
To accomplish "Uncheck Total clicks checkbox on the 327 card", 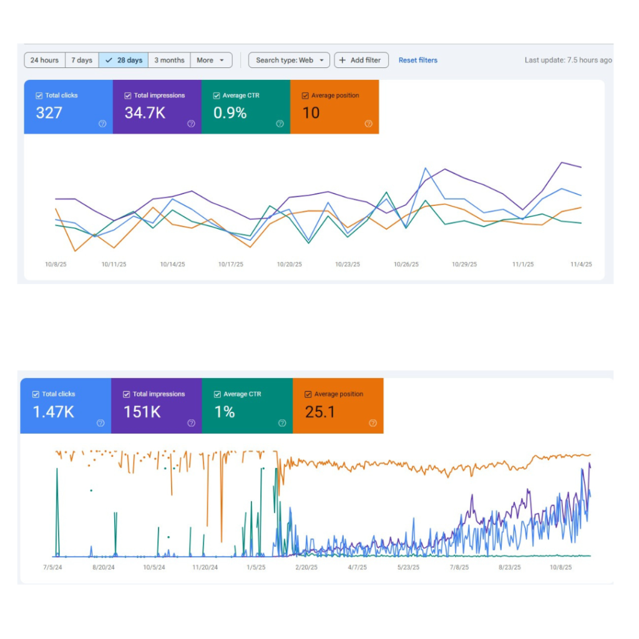I will [39, 95].
